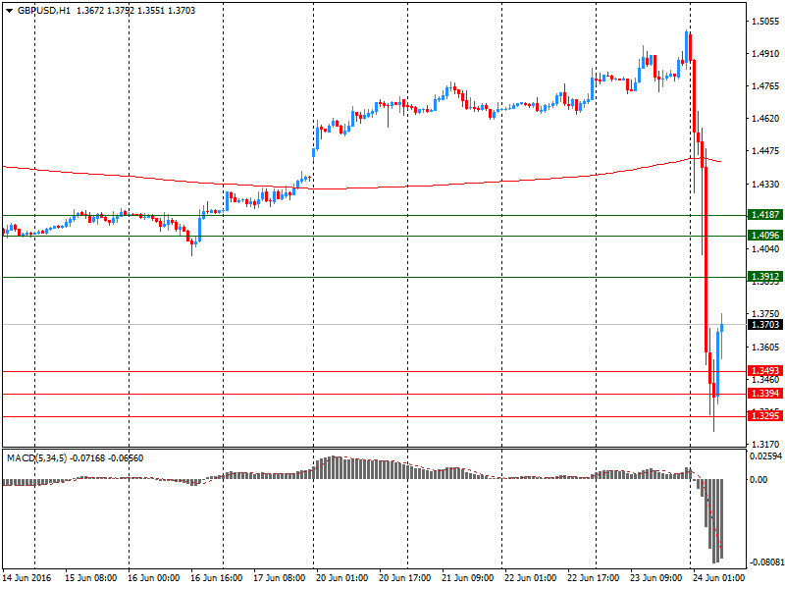This screenshot has height=589, width=785.
Task: Click the 16 Jun 16:00 time label
Action: tap(216, 578)
